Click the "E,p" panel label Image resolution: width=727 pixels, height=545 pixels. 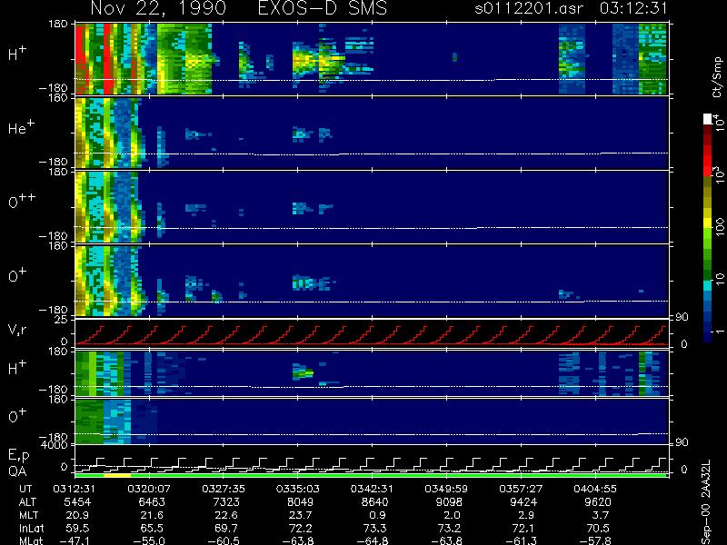(x=18, y=456)
